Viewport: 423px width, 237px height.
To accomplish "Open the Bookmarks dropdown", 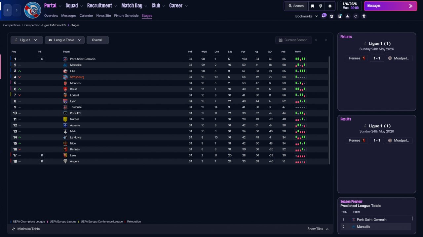I will click(307, 16).
